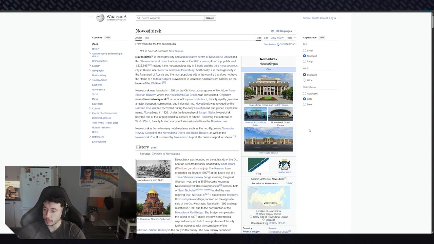Switch to the Talk tab

tap(147, 38)
